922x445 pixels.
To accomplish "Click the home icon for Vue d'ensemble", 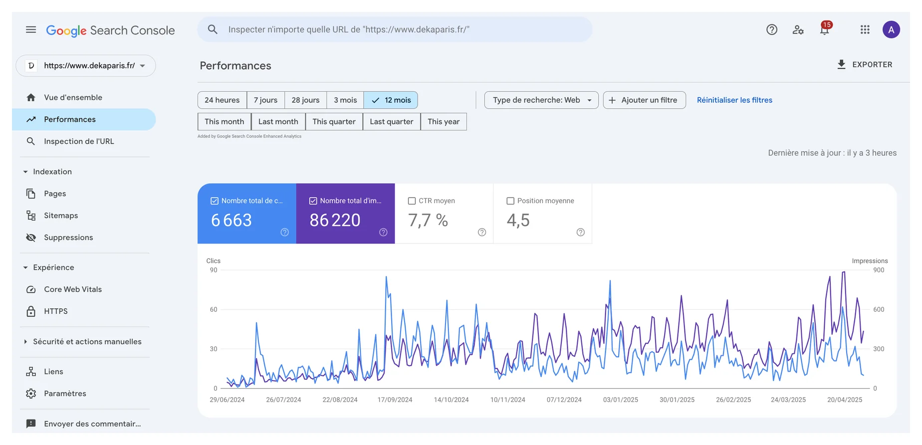I will (x=31, y=97).
